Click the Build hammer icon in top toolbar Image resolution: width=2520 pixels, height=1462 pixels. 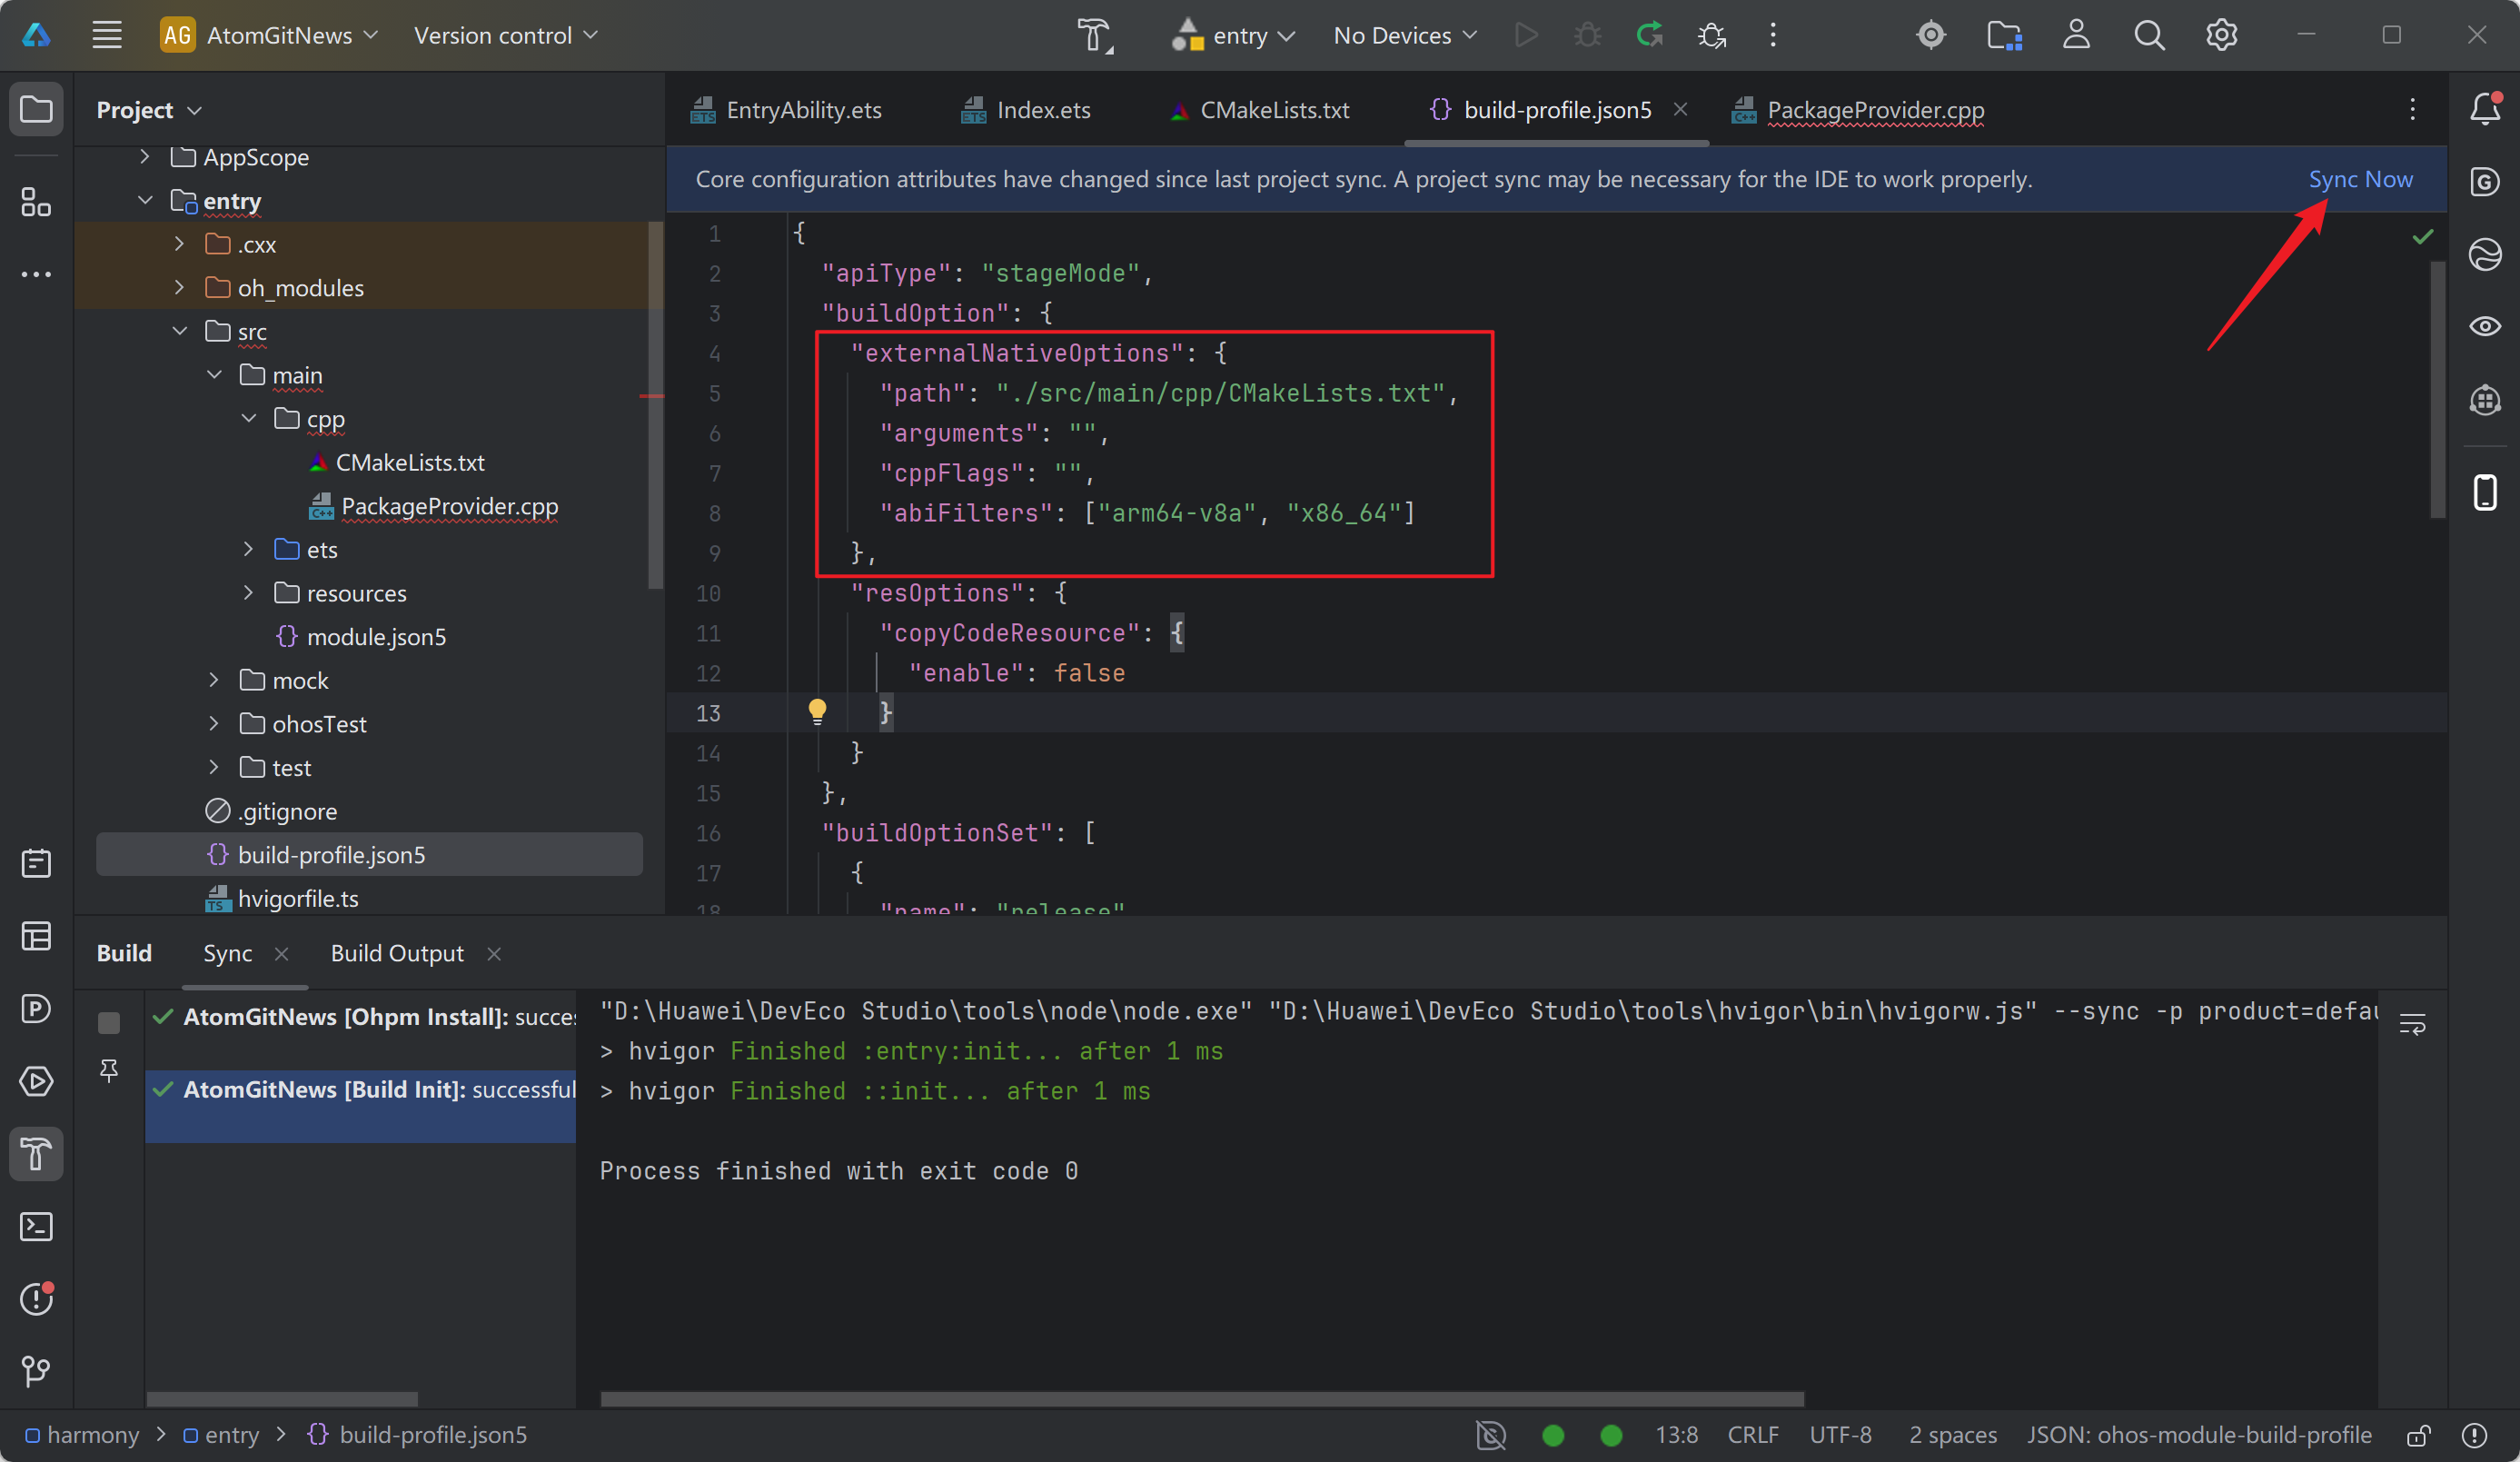click(1095, 35)
